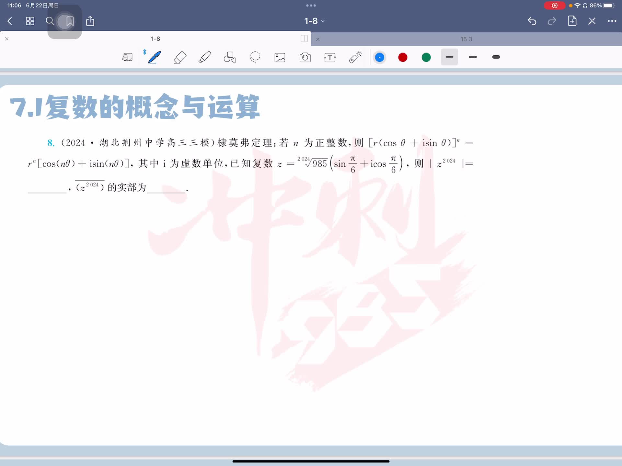The image size is (622, 466).
Task: Open the blue pen color options
Action: [379, 57]
